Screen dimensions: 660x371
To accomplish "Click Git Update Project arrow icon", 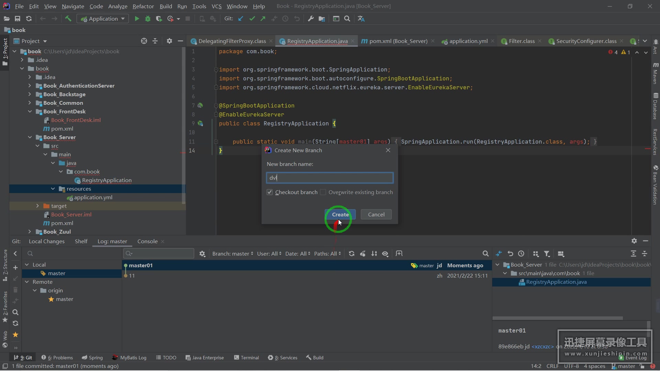I will coord(241,19).
